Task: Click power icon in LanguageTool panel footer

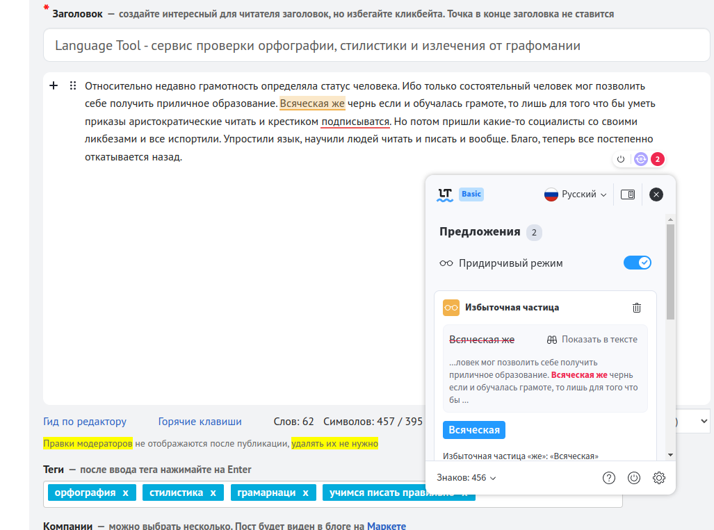Action: (x=633, y=478)
